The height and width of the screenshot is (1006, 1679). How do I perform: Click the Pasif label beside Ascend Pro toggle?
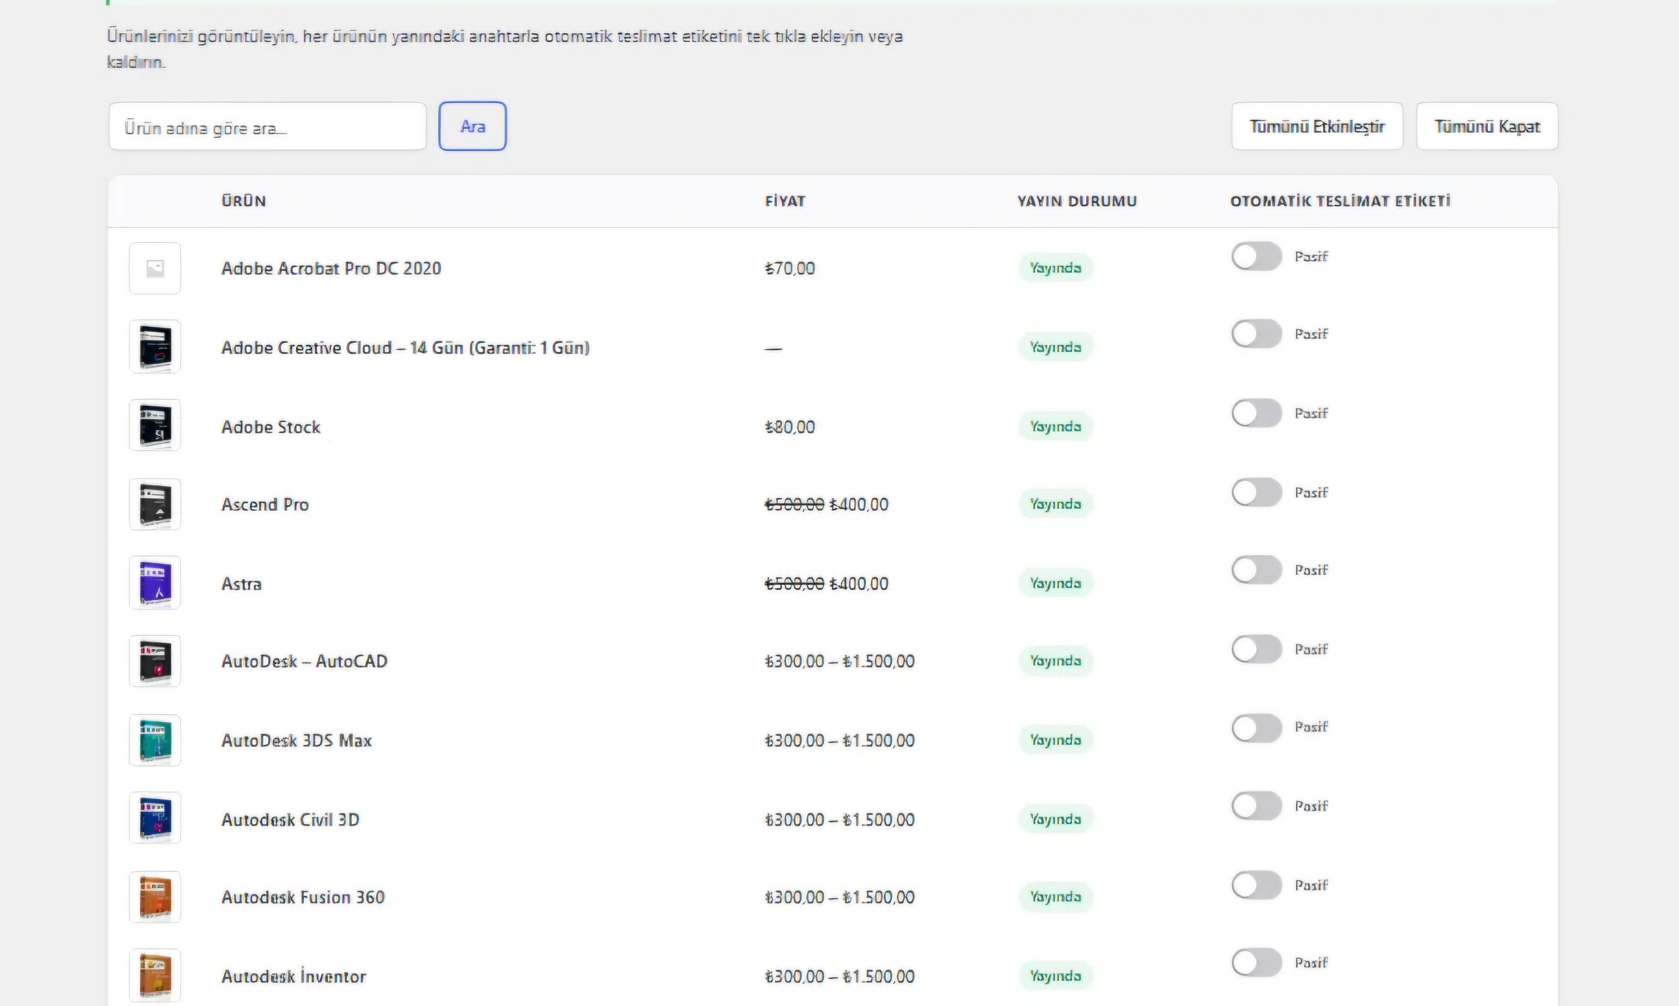[x=1311, y=492]
